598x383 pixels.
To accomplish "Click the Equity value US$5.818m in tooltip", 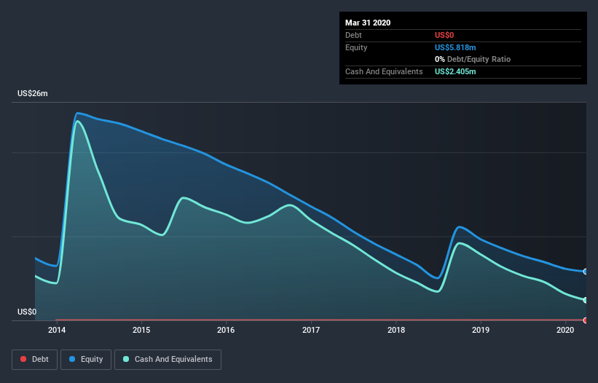I will pos(455,47).
